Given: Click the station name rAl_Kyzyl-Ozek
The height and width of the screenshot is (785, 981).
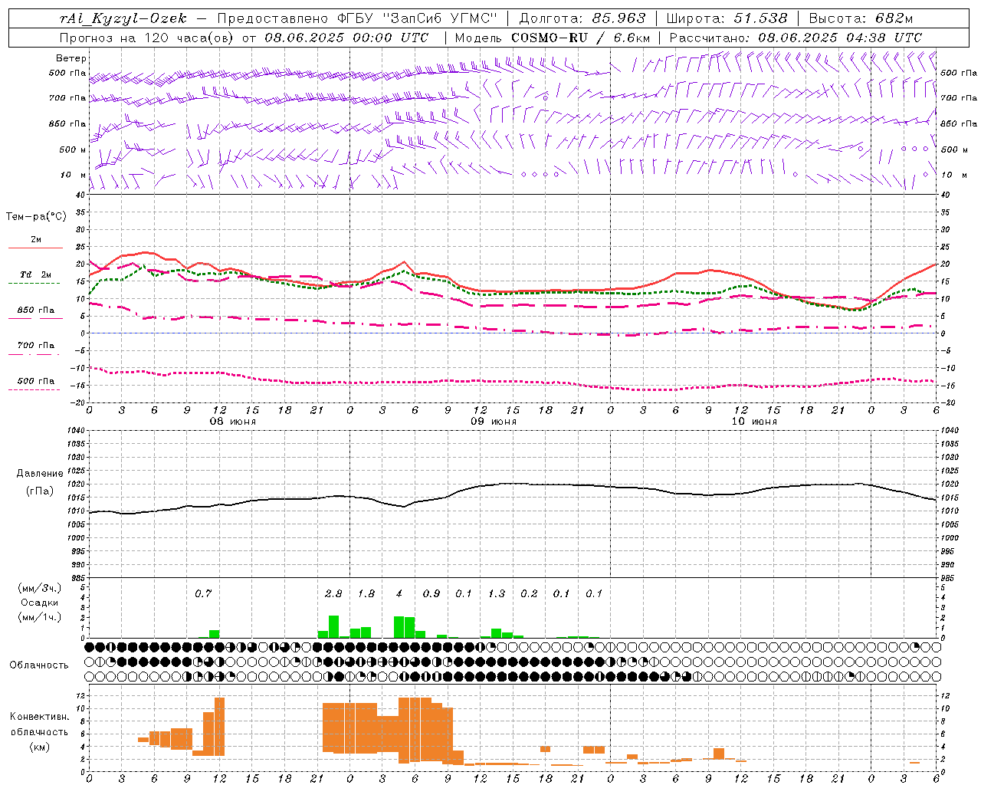Looking at the screenshot, I should pyautogui.click(x=123, y=18).
